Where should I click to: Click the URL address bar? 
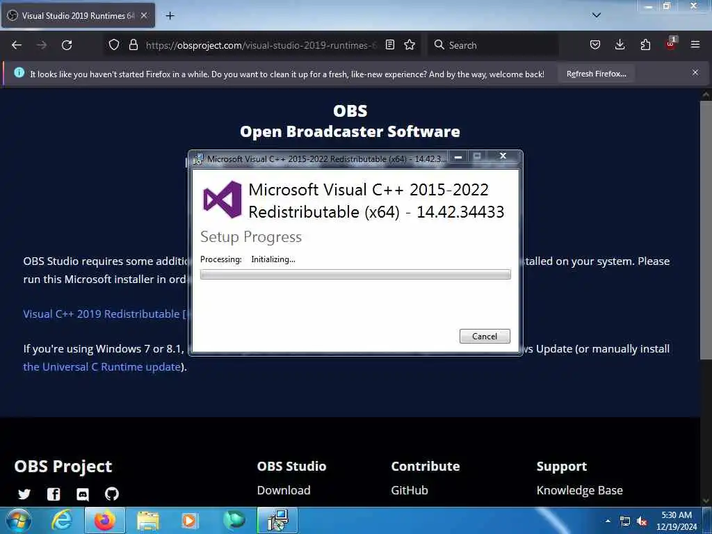pyautogui.click(x=261, y=45)
